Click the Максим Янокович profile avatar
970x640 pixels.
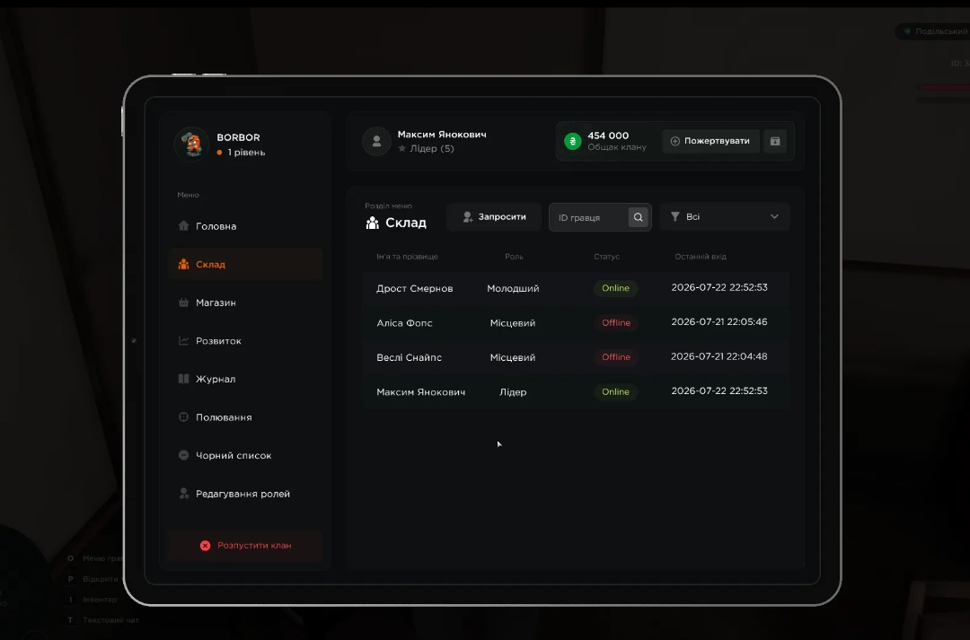tap(376, 142)
